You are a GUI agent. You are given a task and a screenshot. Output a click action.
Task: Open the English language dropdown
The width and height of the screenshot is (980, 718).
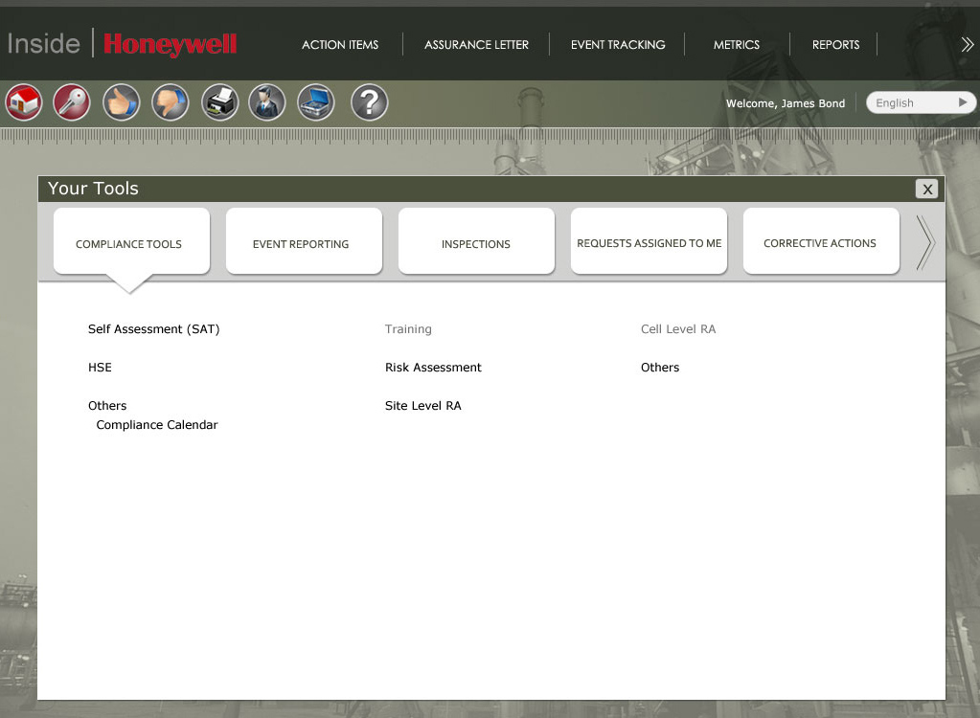[x=921, y=102]
